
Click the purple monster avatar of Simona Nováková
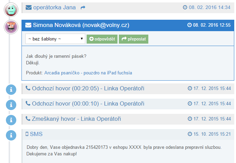pos(11,27)
